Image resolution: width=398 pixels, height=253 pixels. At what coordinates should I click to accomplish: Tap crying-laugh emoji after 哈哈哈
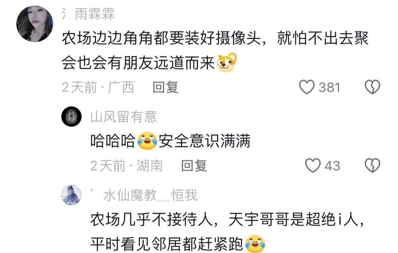click(x=147, y=141)
